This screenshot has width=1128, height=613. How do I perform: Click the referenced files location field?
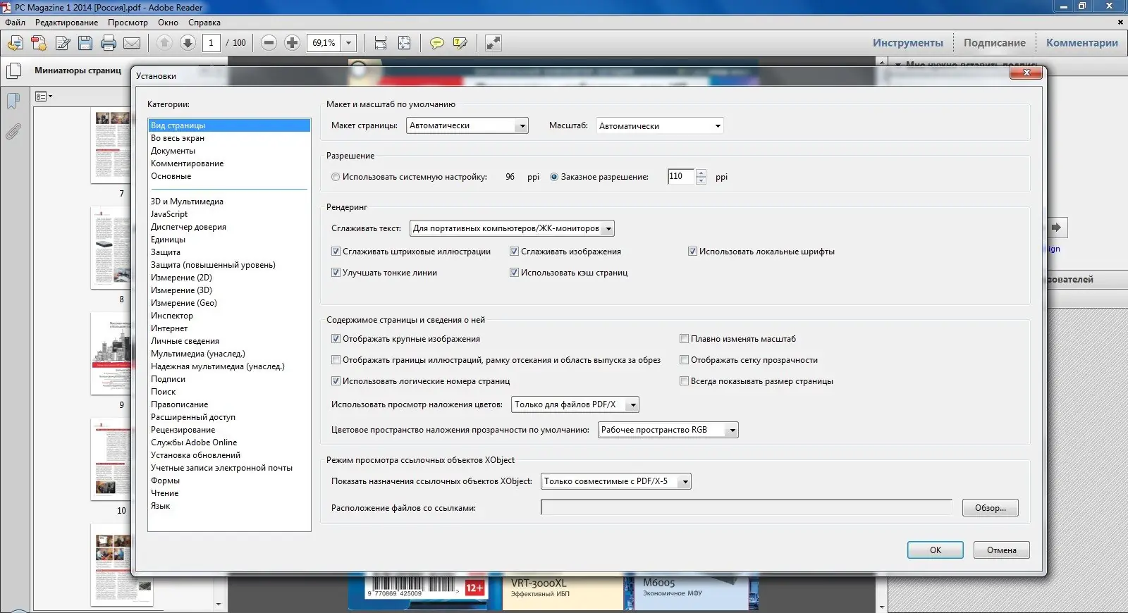747,507
